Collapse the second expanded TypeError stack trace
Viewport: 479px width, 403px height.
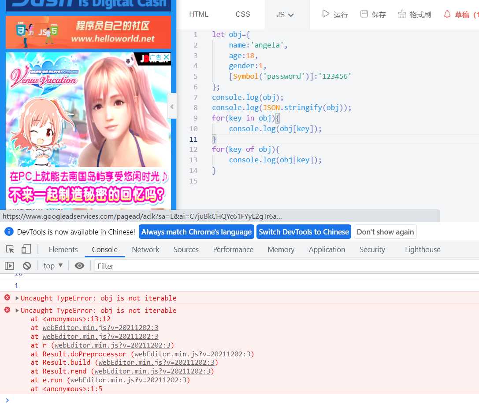pos(17,310)
